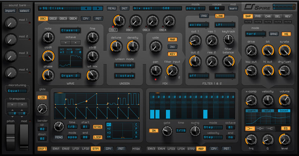Toggle the arpeggiator ON button
299x156 pixels.
point(153,131)
